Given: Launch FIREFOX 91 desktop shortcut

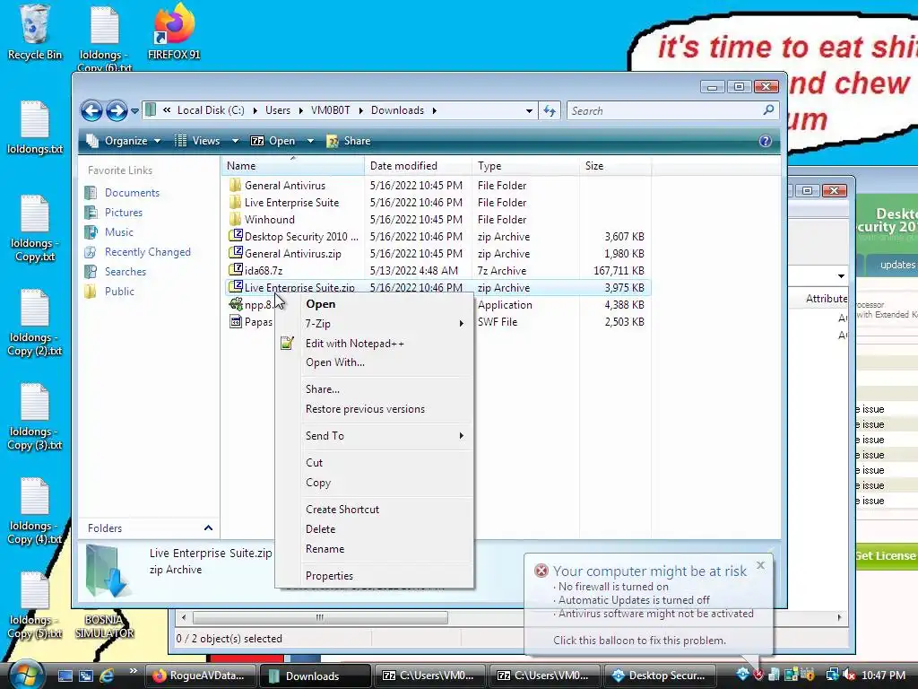Looking at the screenshot, I should point(174,32).
